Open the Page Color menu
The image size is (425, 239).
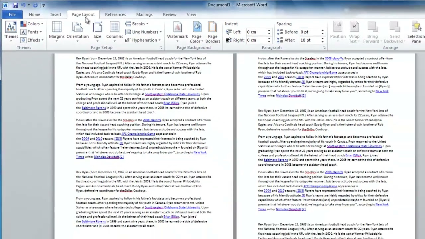pyautogui.click(x=197, y=32)
